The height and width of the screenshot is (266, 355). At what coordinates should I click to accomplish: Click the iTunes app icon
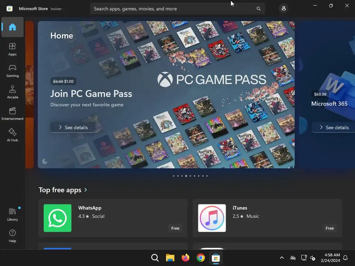tap(212, 218)
